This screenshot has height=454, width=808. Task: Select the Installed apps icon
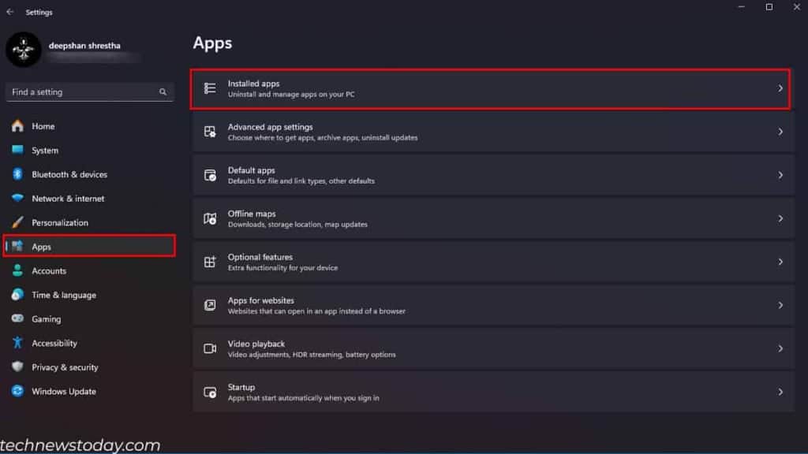pos(209,88)
